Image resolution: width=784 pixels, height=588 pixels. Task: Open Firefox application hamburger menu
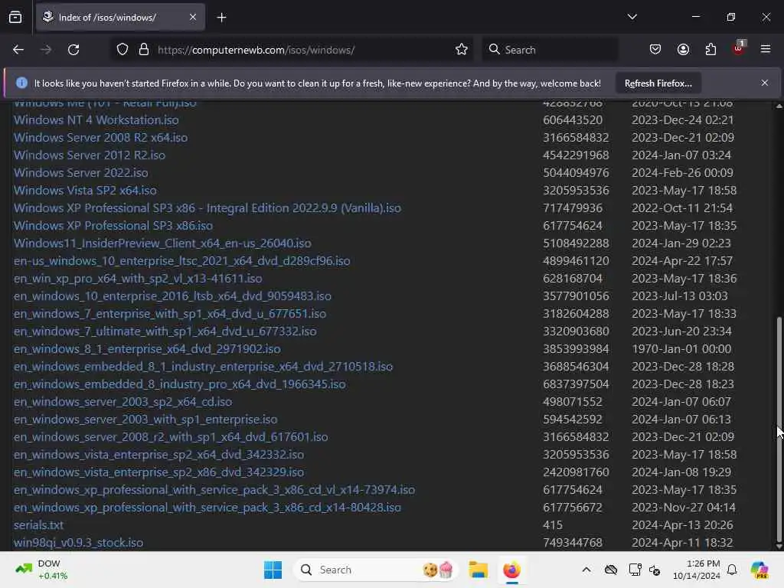[x=766, y=49]
